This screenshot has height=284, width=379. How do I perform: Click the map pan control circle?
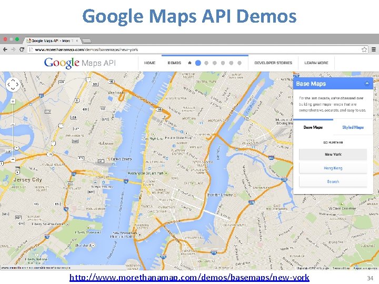coord(13,85)
